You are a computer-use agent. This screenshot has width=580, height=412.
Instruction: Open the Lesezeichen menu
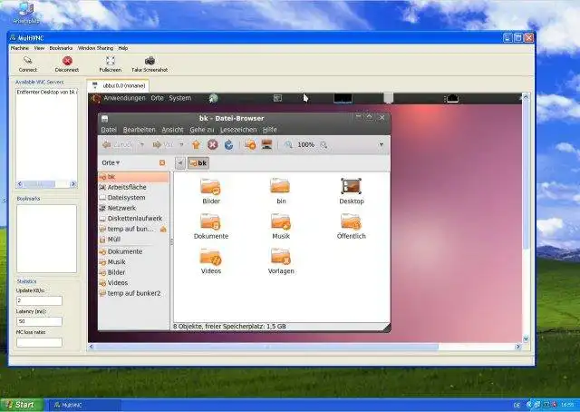coord(238,130)
